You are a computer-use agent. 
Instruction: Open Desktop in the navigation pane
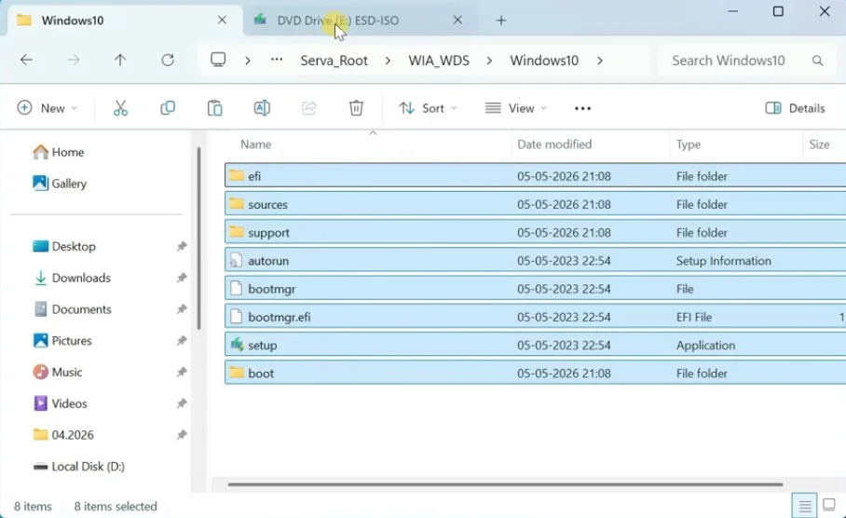63,246
